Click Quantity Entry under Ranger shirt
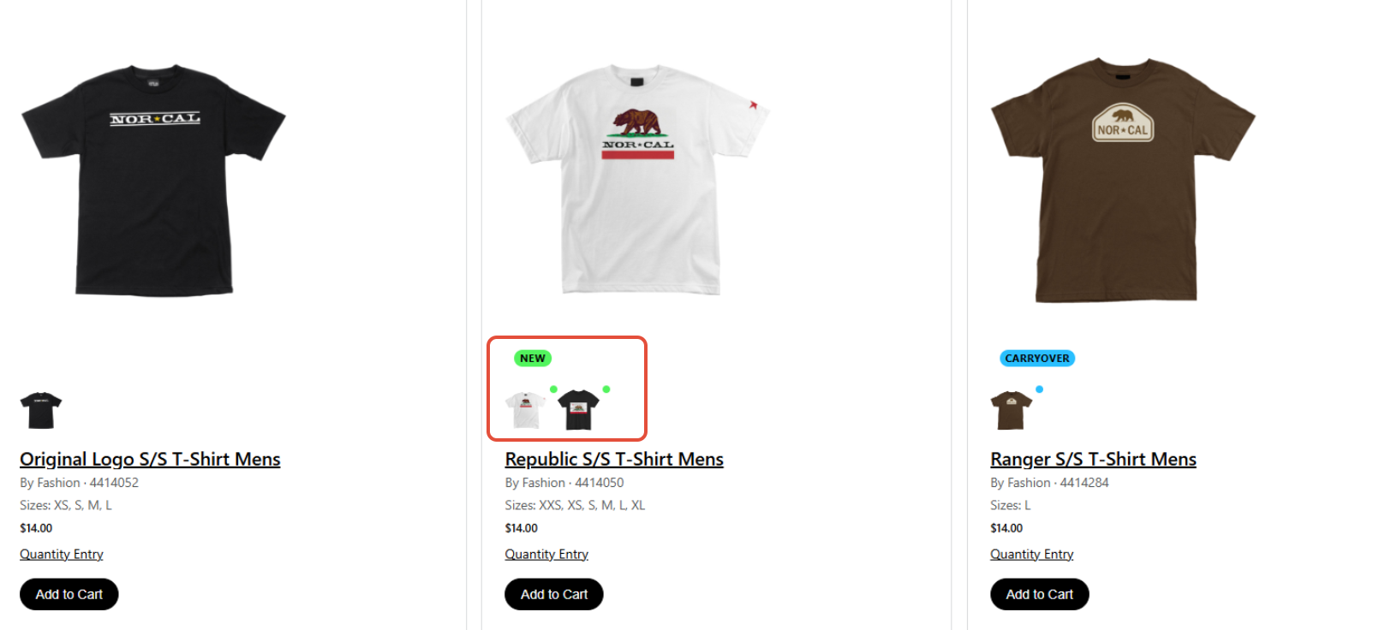Screen dimensions: 1385x630 1032,554
